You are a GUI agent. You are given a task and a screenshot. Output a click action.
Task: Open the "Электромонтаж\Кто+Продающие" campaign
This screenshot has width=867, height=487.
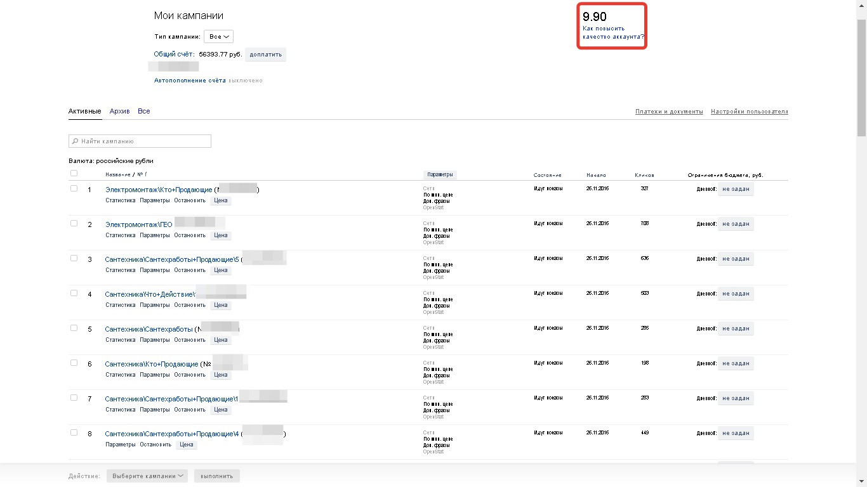point(159,190)
